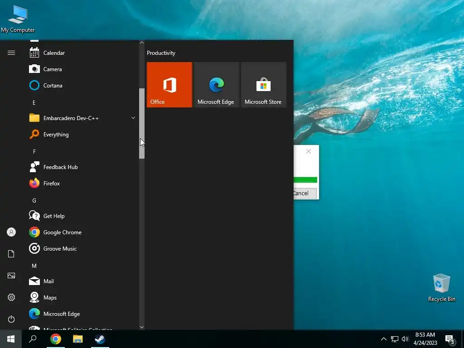Click the Office tile

pyautogui.click(x=169, y=85)
